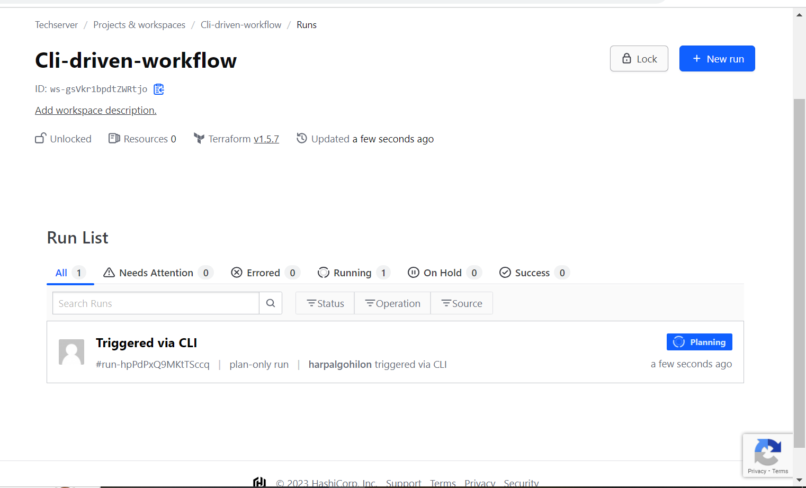Start a New run
Image resolution: width=806 pixels, height=488 pixels.
717,59
